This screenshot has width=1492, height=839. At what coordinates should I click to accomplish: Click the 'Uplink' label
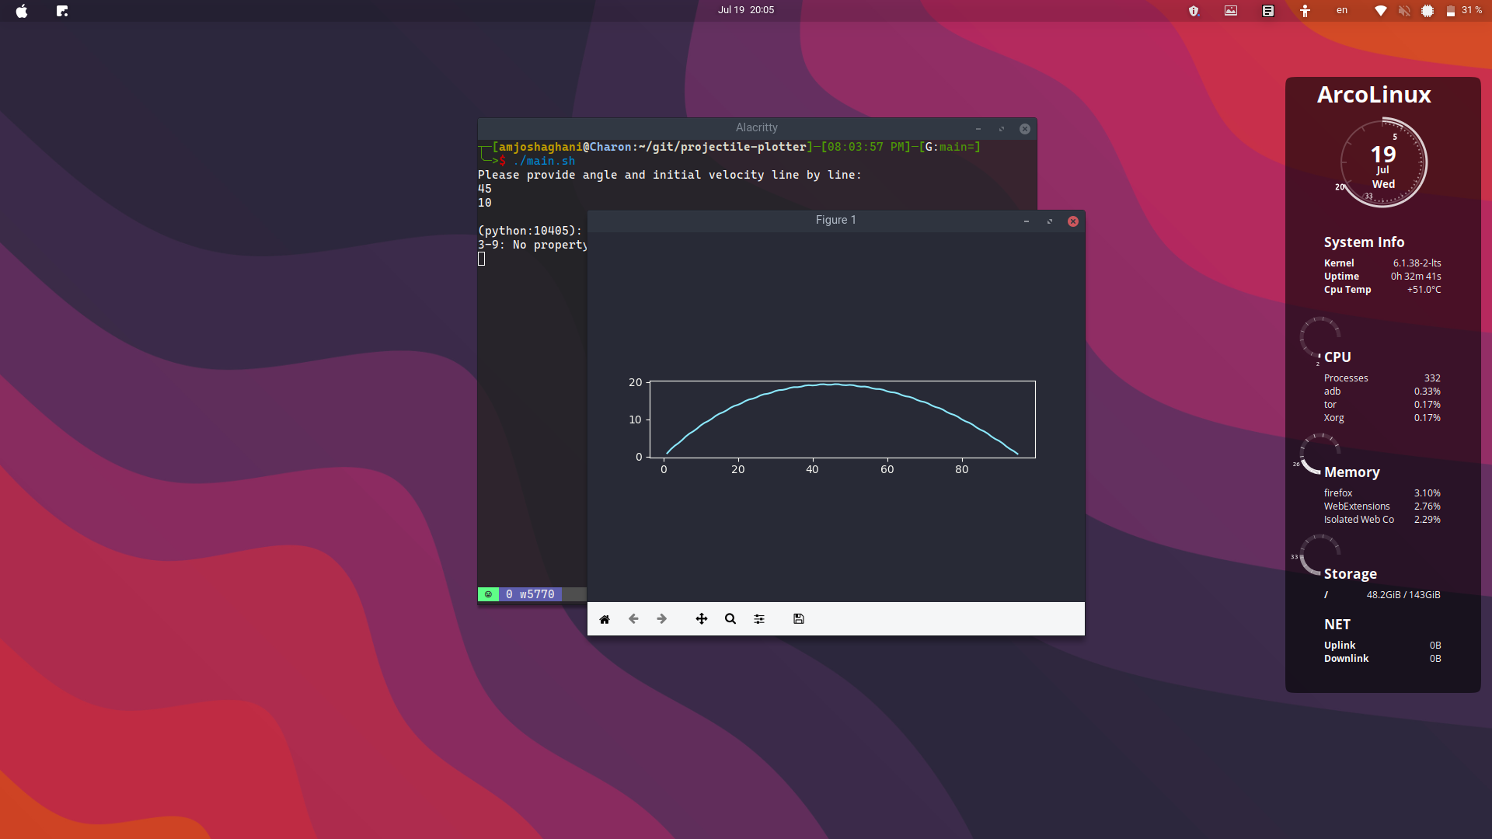click(1340, 646)
